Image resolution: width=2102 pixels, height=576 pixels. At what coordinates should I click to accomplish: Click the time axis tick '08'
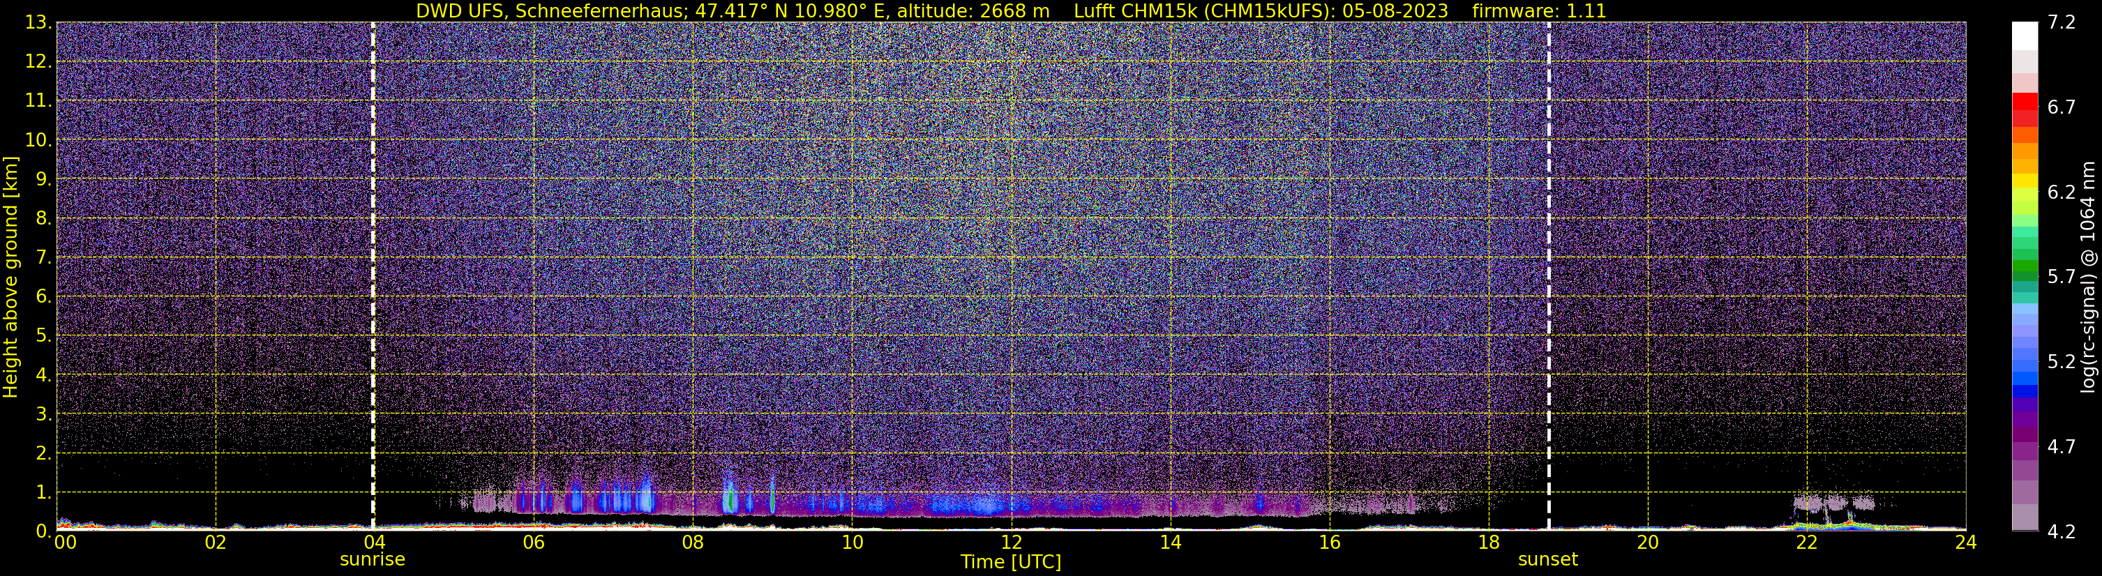[693, 543]
